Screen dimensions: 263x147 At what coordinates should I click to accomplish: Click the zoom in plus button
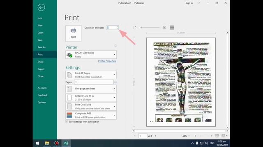(212, 136)
